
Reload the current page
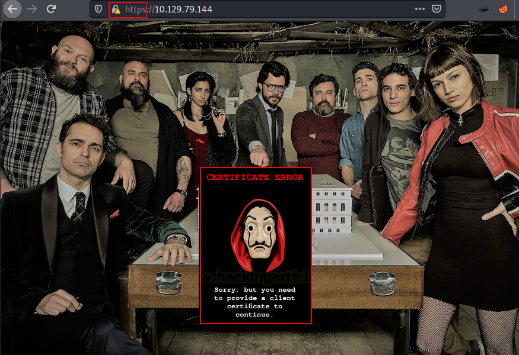click(x=51, y=9)
